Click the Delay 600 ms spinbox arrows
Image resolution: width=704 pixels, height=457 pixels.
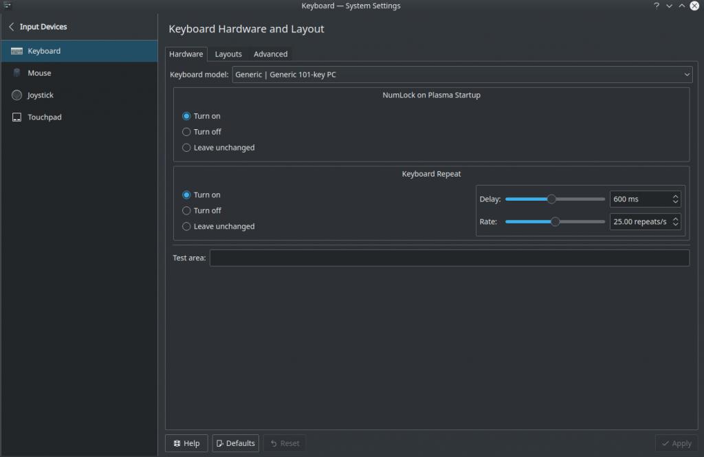click(675, 199)
